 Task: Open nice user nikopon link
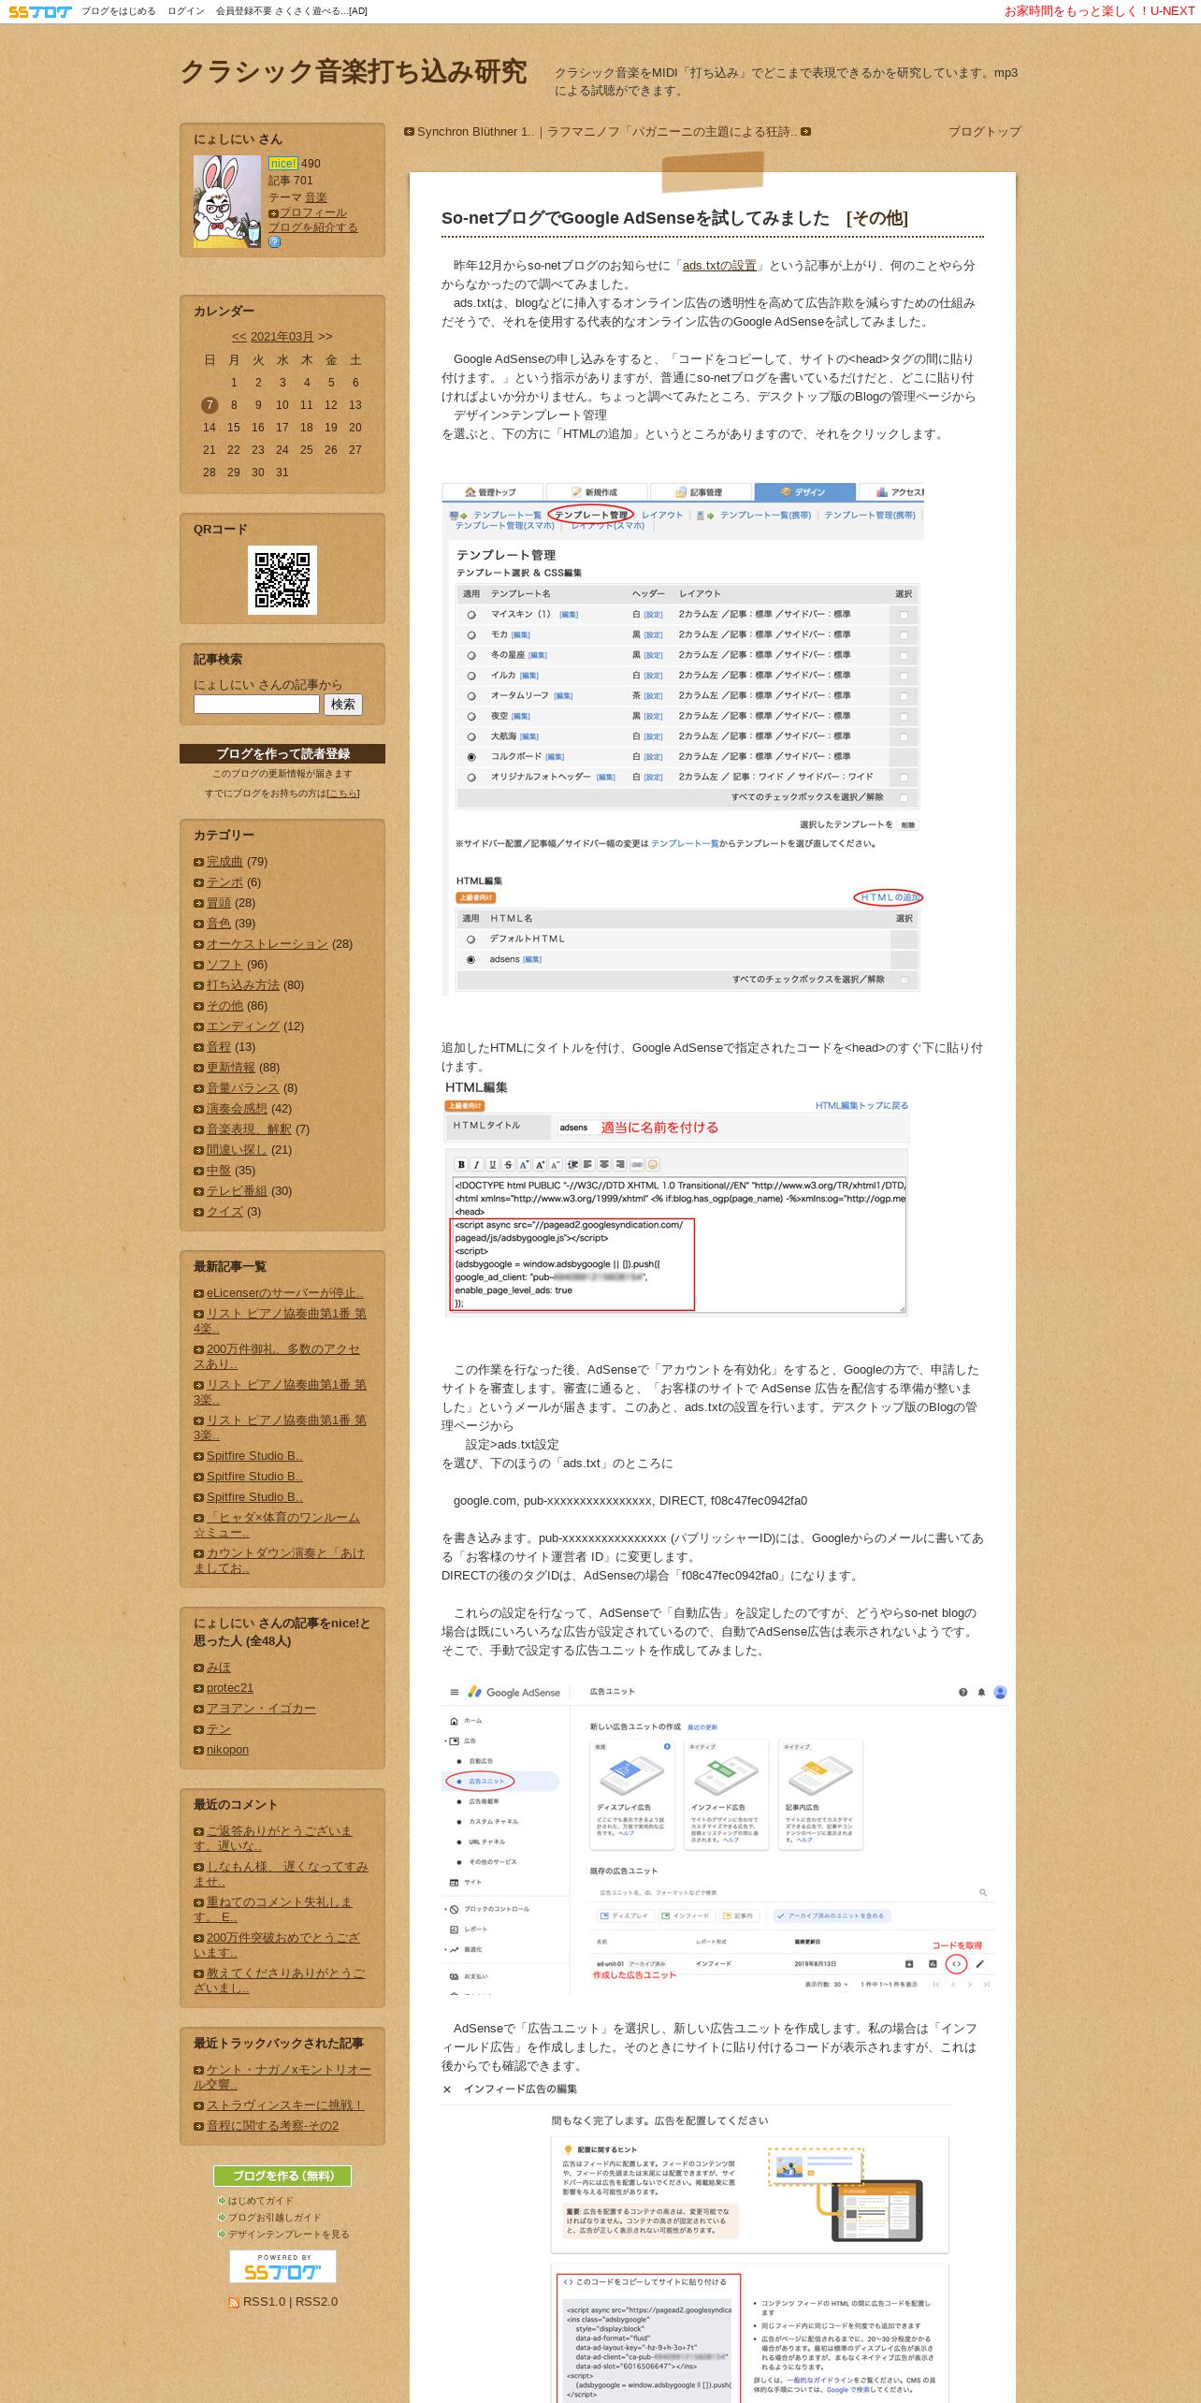[227, 1750]
